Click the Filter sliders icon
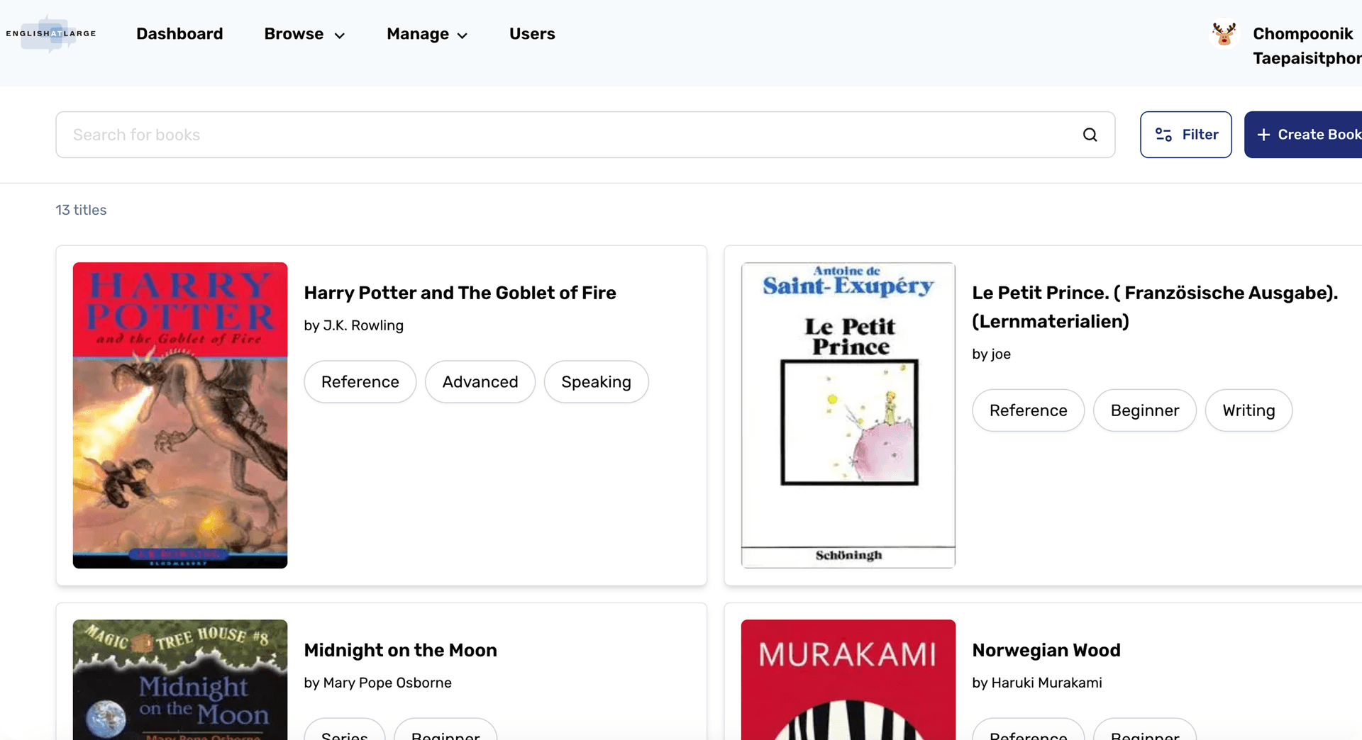This screenshot has width=1362, height=740. [1163, 134]
